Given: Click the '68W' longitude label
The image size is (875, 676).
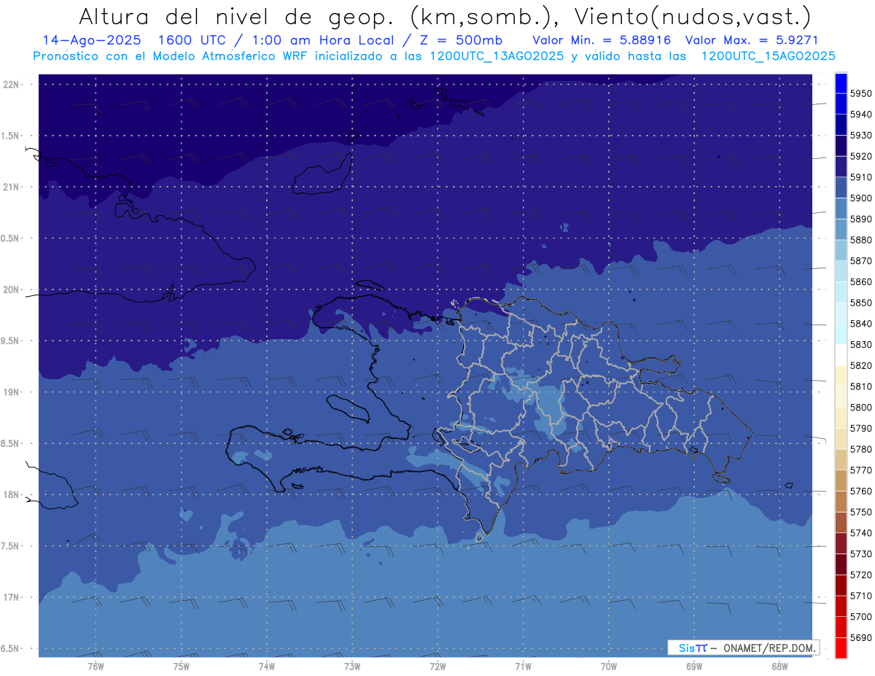Looking at the screenshot, I should click(779, 666).
